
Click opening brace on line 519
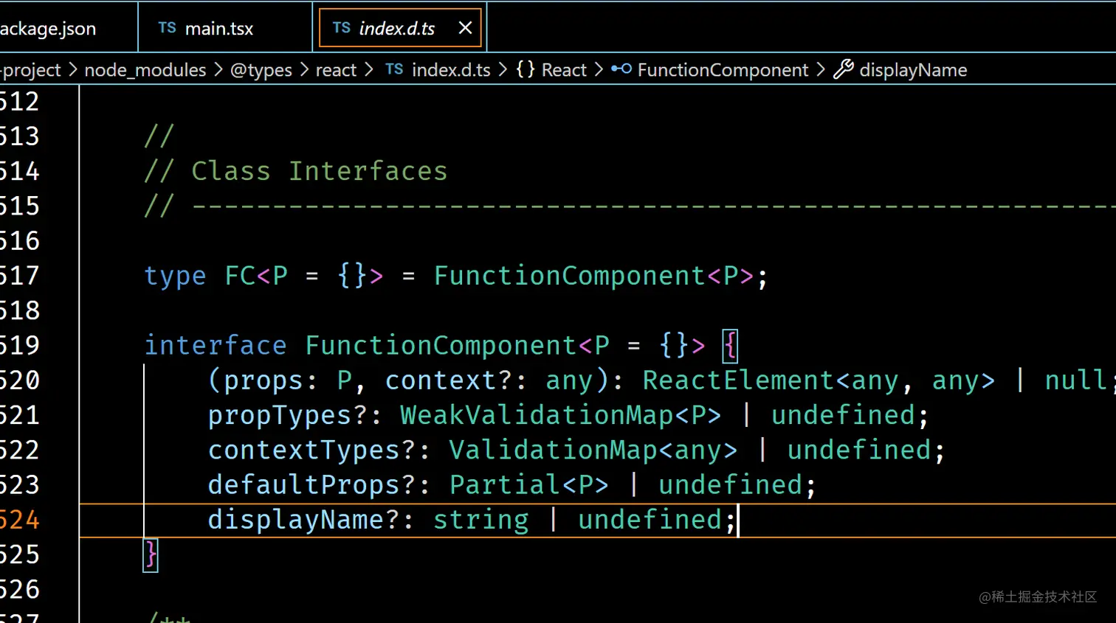tap(730, 345)
